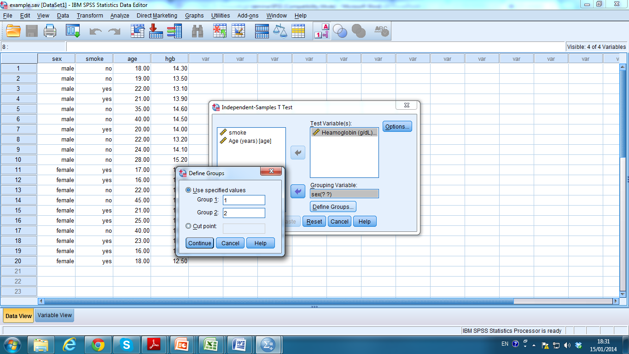629x354 pixels.
Task: Open Microsoft Word from taskbar
Action: click(239, 344)
